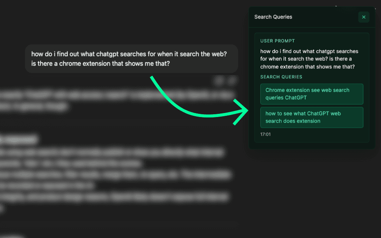The width and height of the screenshot is (381, 238).
Task: Select the first icon below the chat bubble
Action: tap(218, 80)
